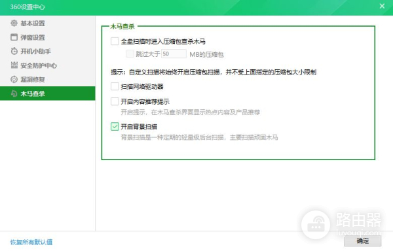
Task: Select 安全防护中心 in the sidebar
Action: (x=48, y=65)
